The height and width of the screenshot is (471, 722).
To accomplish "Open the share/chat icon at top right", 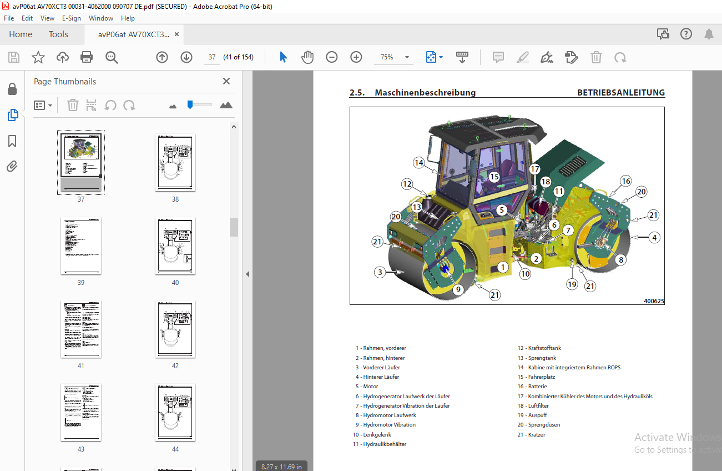I will point(663,34).
